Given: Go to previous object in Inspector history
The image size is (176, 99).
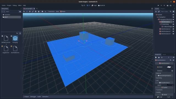Looking at the screenshot, I should pyautogui.click(x=169, y=57).
